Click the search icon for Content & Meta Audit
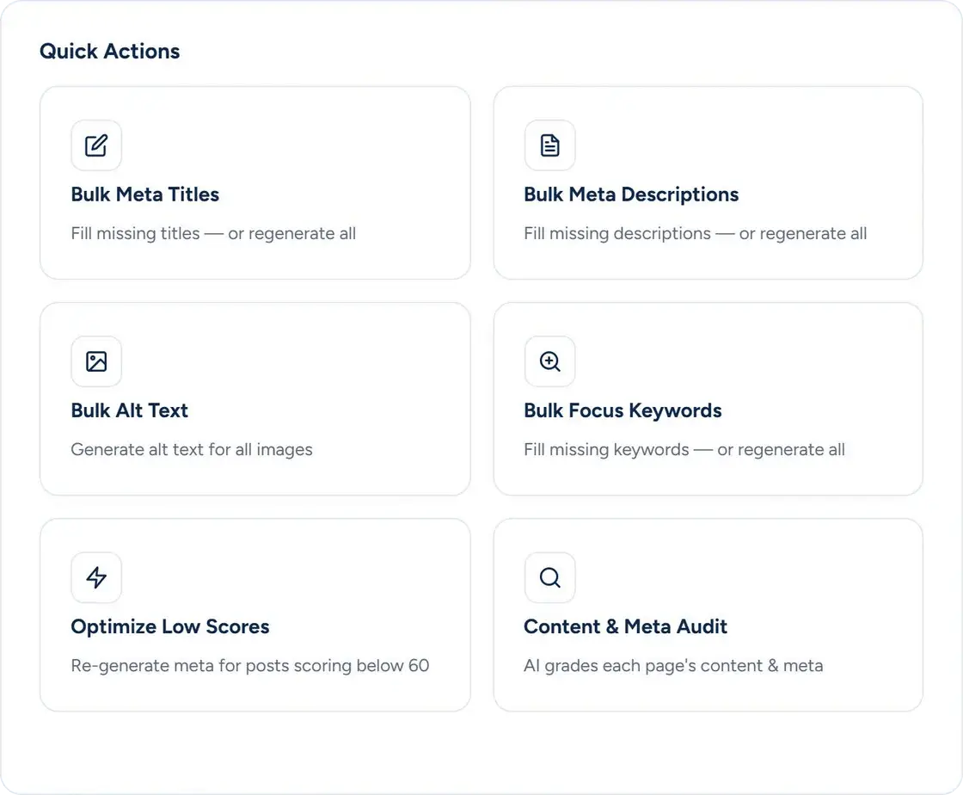The height and width of the screenshot is (795, 963). (x=549, y=577)
